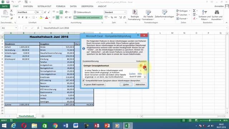Click the AutoSum sigma icon
Image resolution: width=229 pixels, height=129 pixels.
click(194, 11)
